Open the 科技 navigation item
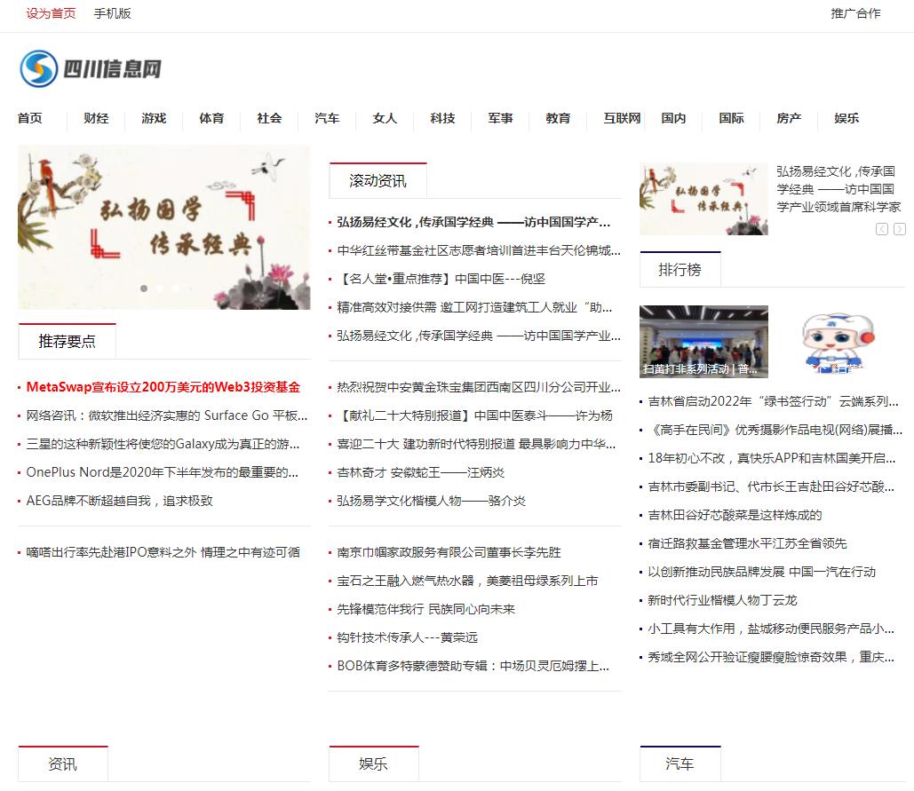This screenshot has height=791, width=914. point(442,118)
